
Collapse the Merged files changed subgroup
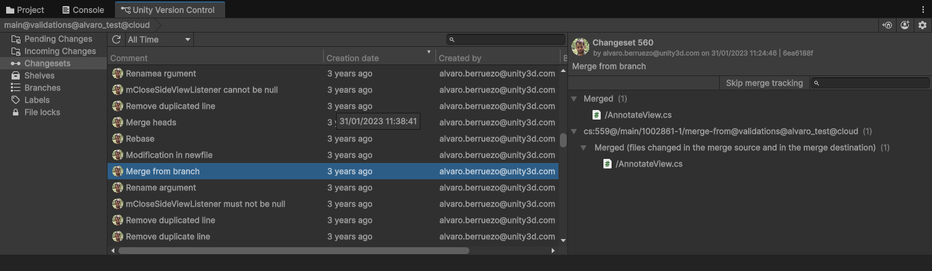point(584,147)
